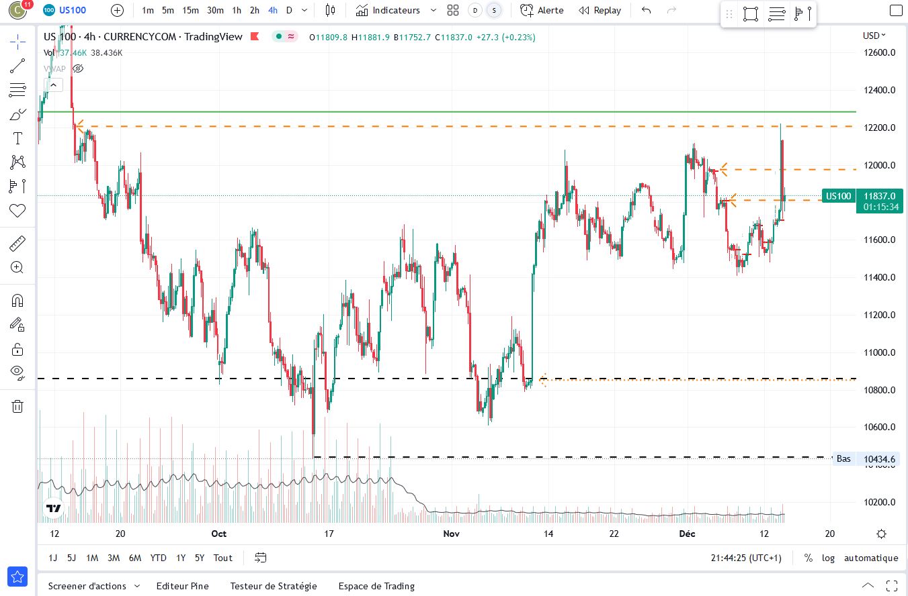Viewport: 908px width, 596px height.
Task: Open the Fibonacci retracement tool
Action: pyautogui.click(x=17, y=90)
